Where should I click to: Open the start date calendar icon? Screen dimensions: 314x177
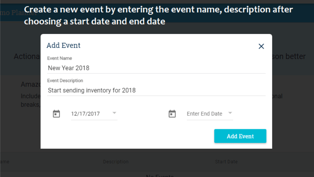(x=56, y=114)
